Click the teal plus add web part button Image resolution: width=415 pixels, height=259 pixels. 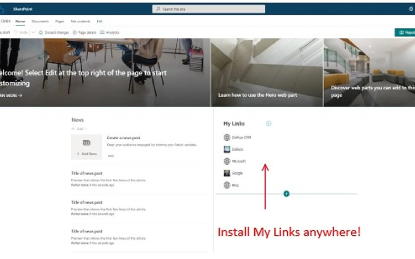click(x=286, y=193)
